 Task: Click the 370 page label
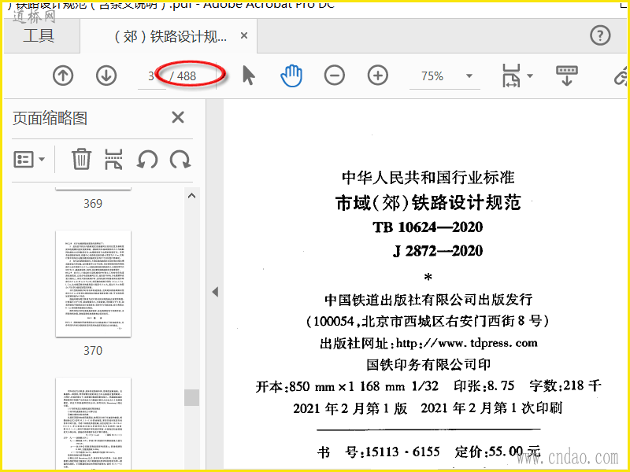(93, 351)
